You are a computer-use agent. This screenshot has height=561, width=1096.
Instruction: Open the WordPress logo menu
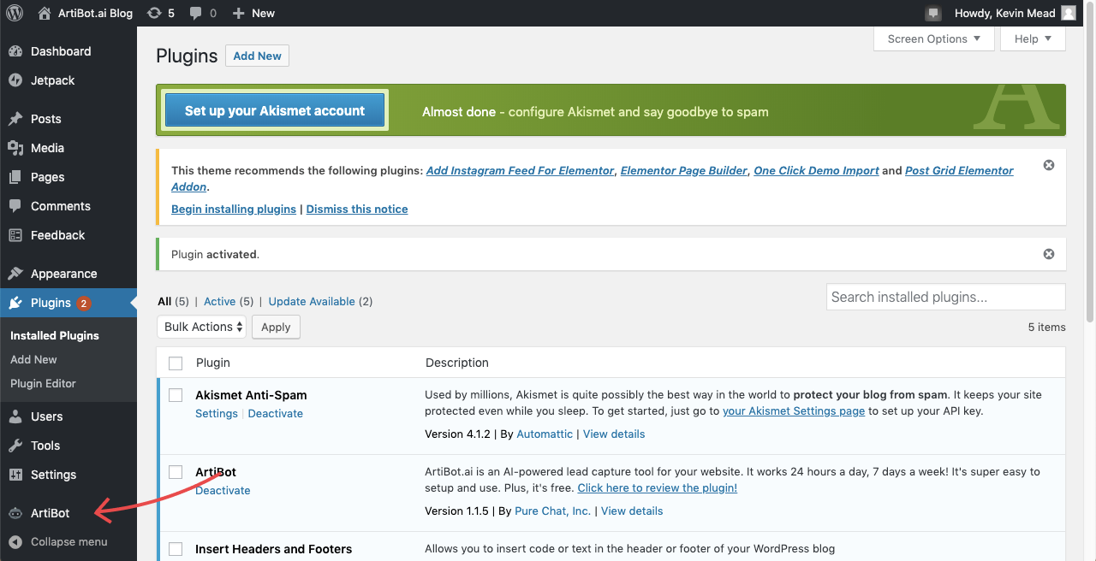pos(15,13)
